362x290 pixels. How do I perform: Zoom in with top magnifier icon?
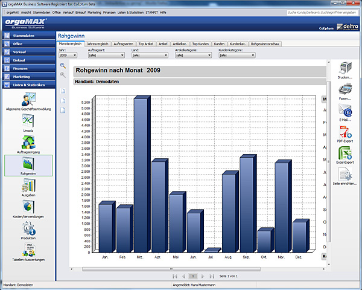[63, 65]
